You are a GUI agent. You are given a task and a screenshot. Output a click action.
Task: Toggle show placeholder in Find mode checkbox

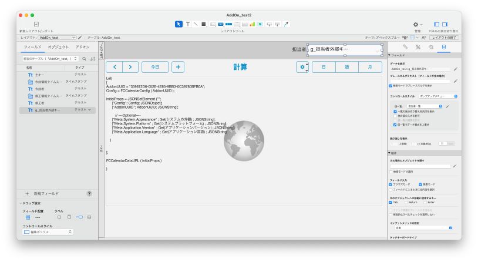click(x=391, y=86)
